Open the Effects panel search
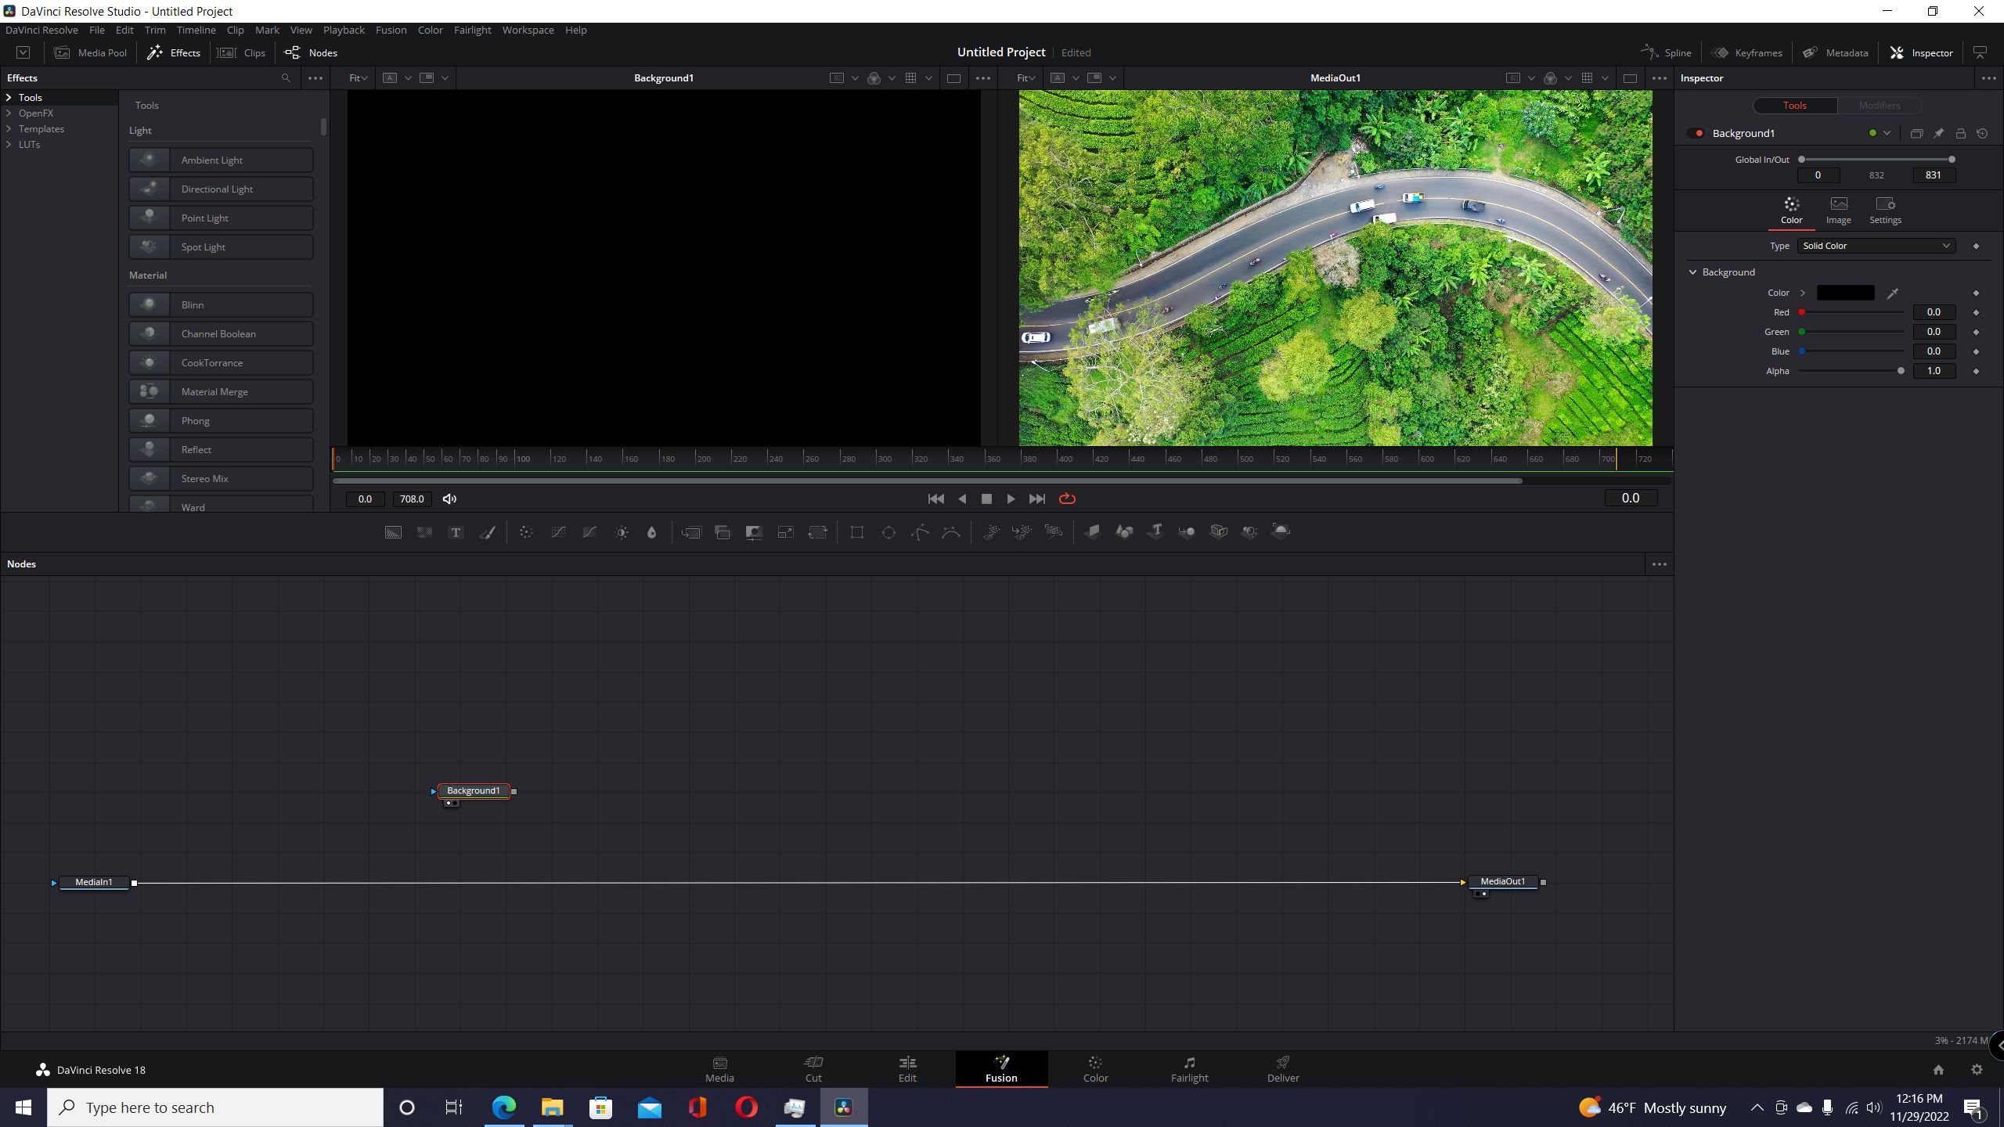The width and height of the screenshot is (2004, 1127). tap(286, 78)
